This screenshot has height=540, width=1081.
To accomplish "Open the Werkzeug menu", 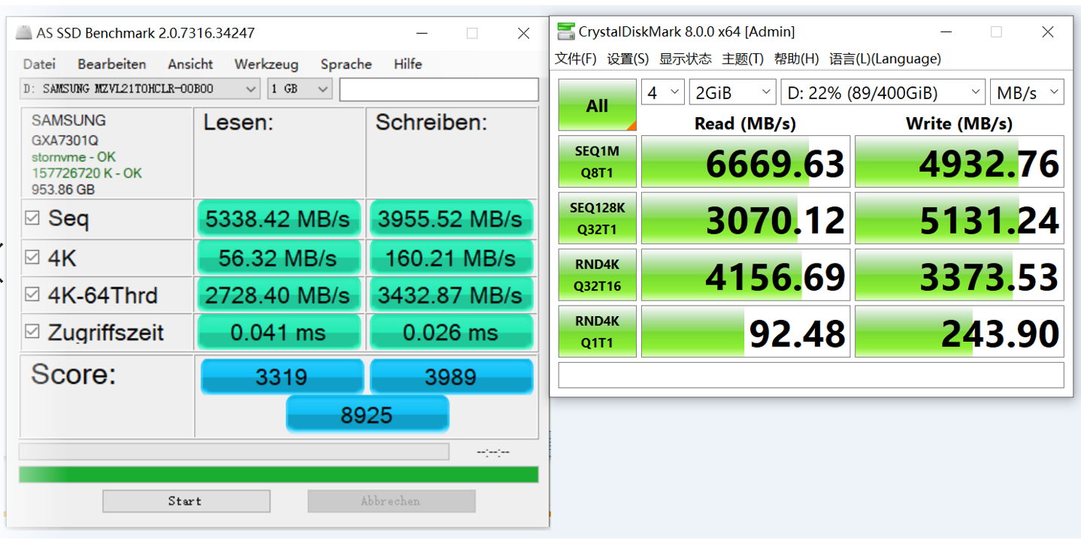I will point(266,64).
